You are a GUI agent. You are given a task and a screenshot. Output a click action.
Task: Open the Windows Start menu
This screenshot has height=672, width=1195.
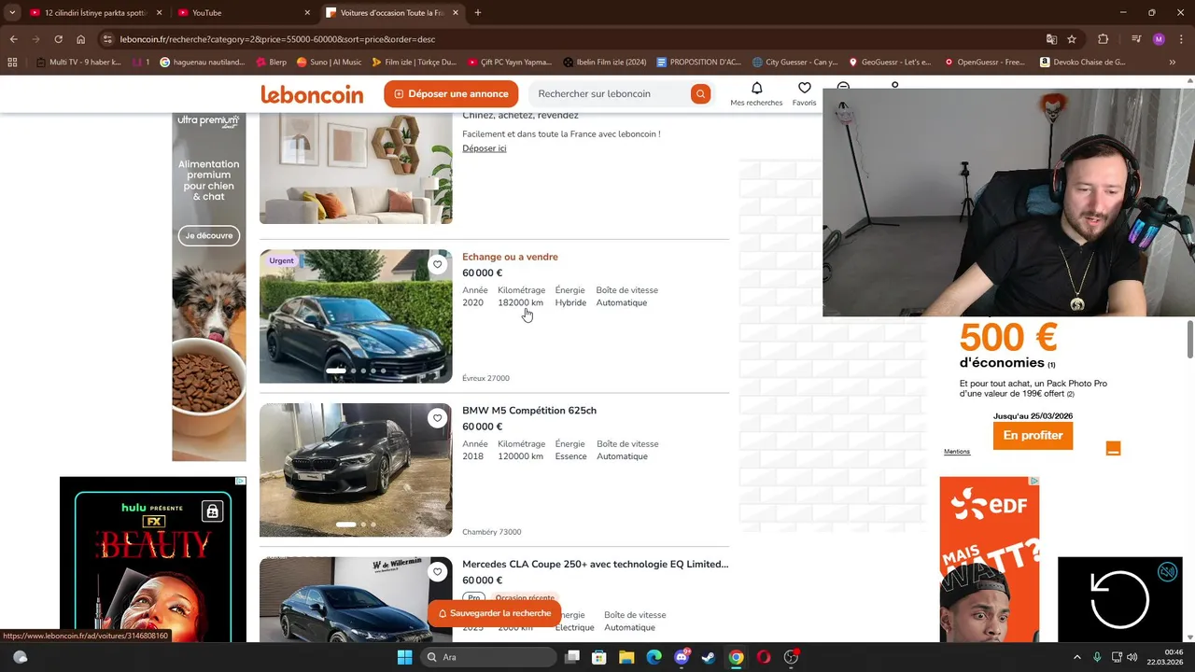pyautogui.click(x=404, y=657)
